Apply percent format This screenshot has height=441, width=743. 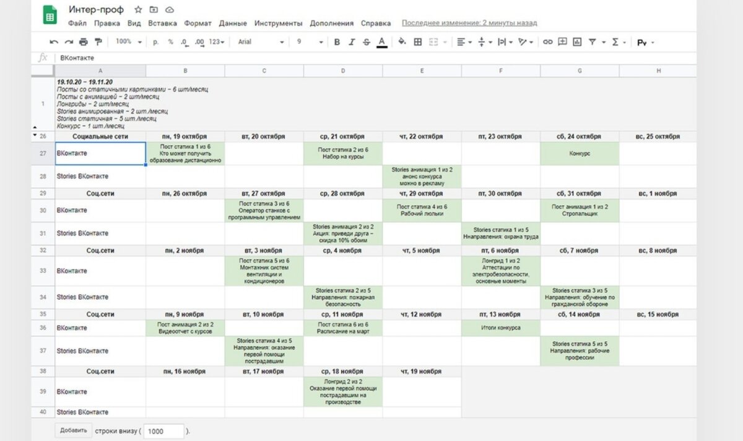coord(170,42)
